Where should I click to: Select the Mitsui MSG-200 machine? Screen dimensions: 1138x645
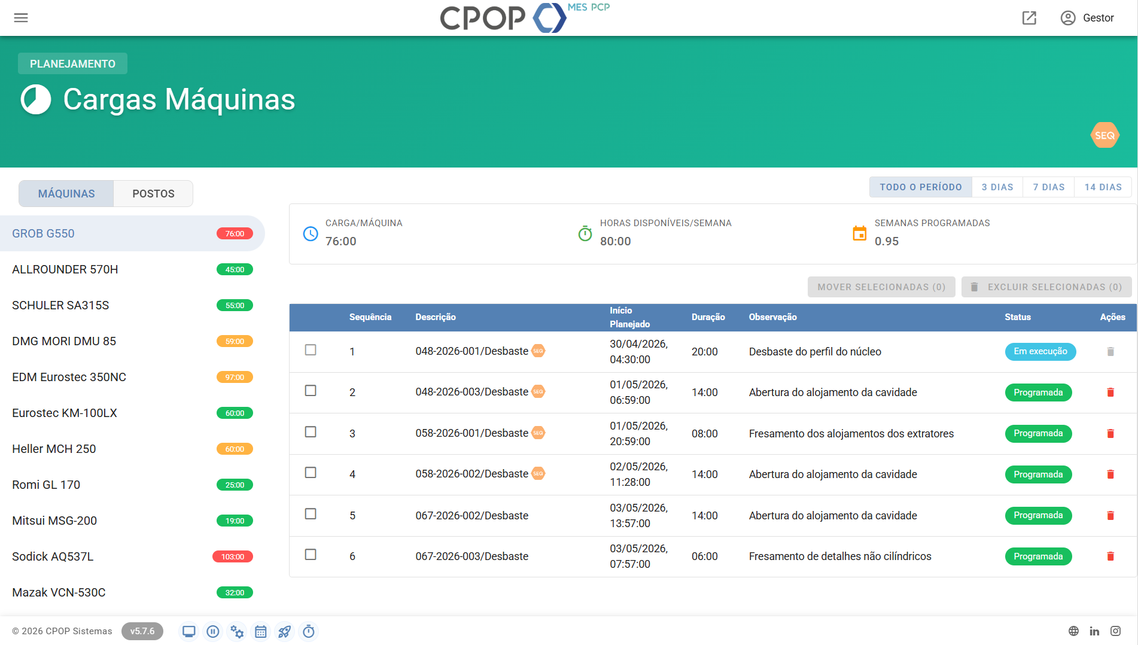pyautogui.click(x=132, y=521)
